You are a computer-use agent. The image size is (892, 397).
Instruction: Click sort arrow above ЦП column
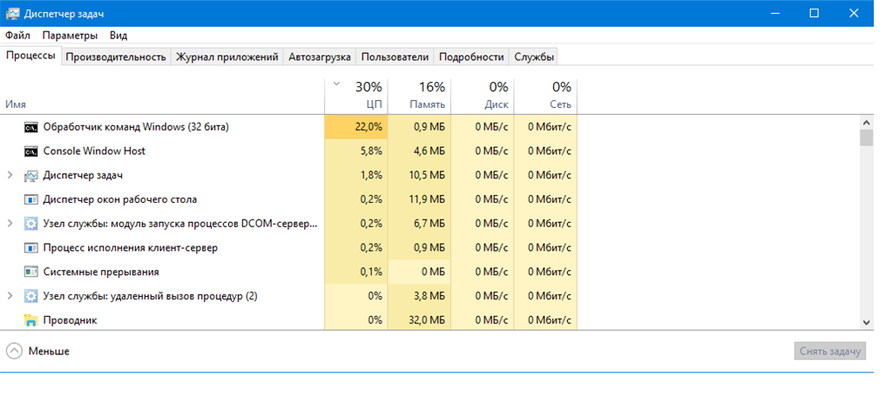[336, 84]
